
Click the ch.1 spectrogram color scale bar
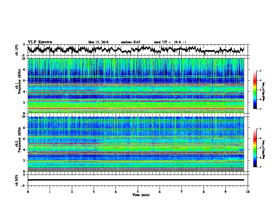255,90
